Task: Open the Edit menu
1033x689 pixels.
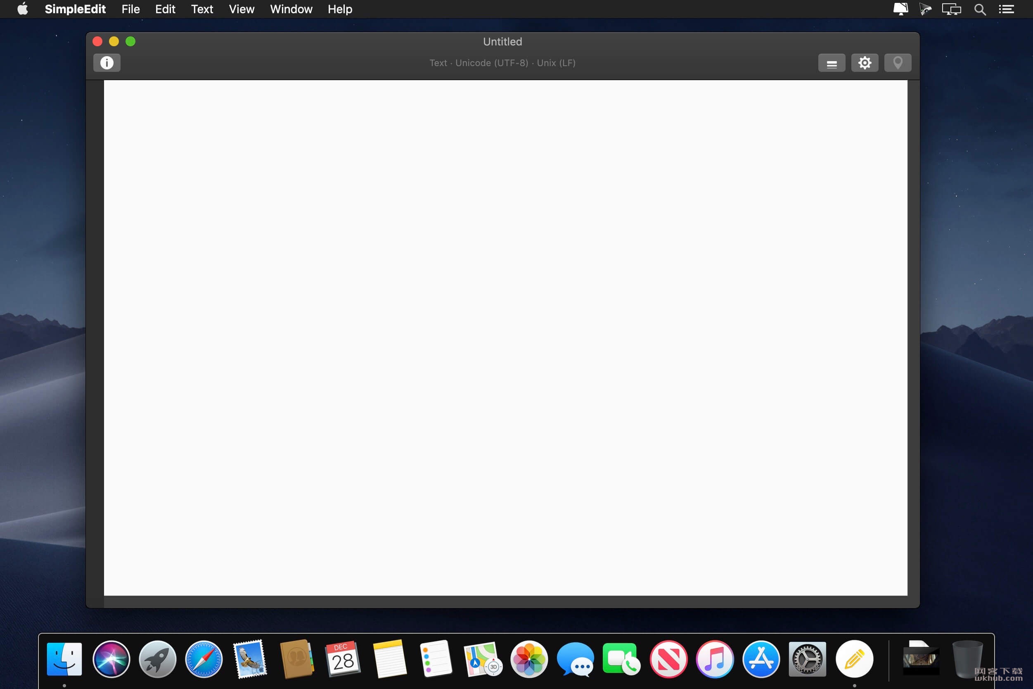Action: tap(165, 9)
